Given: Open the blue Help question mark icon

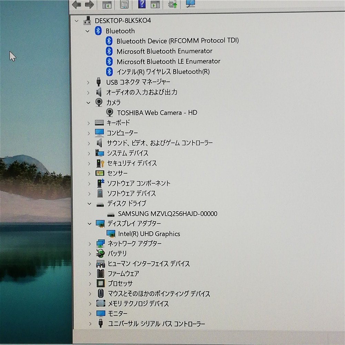Looking at the screenshot, I should pos(142,4).
